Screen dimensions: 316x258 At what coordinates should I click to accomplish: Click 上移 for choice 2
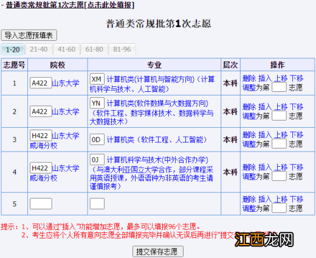pos(281,106)
